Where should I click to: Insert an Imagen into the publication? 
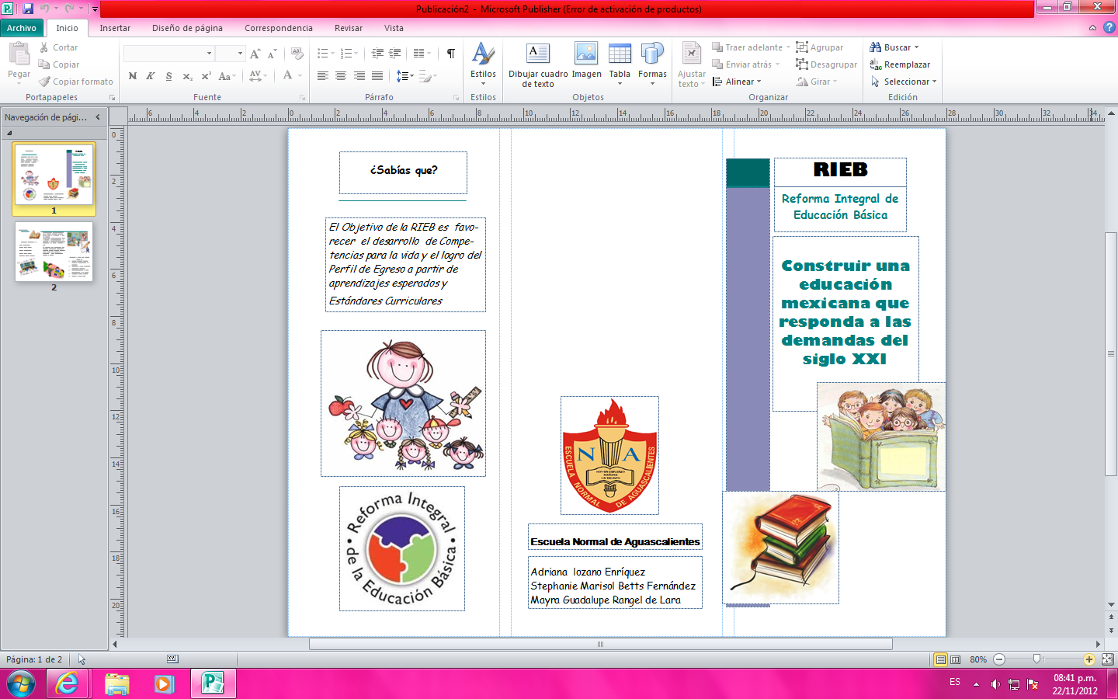click(586, 61)
